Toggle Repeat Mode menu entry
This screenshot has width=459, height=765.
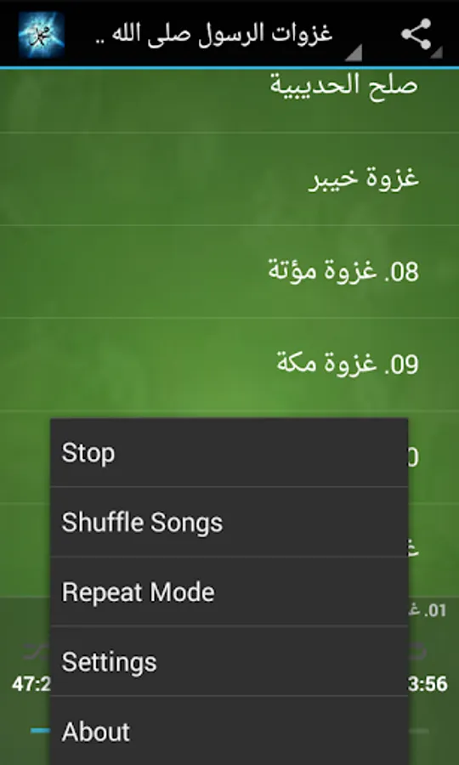(229, 592)
